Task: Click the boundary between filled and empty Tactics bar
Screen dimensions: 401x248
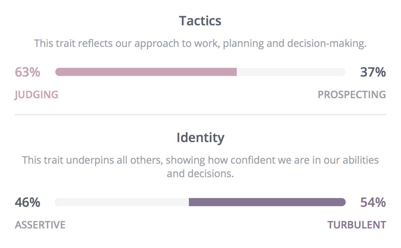Action: pos(237,72)
